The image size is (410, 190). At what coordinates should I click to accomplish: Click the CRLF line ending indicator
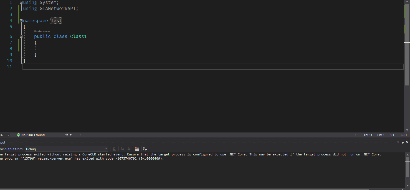click(404, 135)
